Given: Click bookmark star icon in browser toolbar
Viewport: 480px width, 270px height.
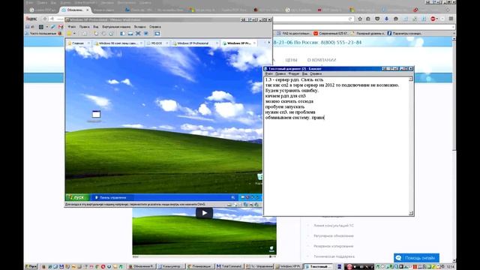Looking at the screenshot, I should (360, 19).
